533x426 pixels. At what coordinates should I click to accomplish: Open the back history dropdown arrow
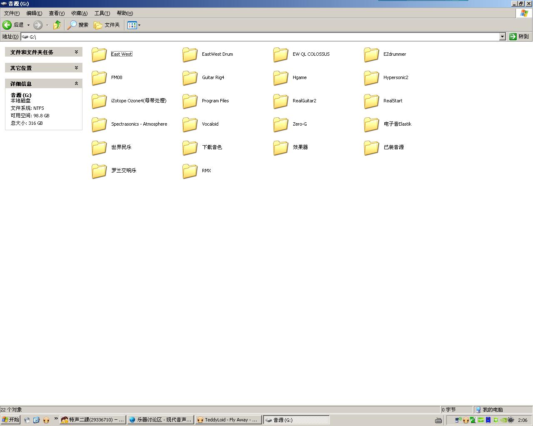pyautogui.click(x=28, y=25)
